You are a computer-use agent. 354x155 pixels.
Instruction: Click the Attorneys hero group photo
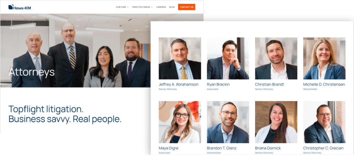75,51
